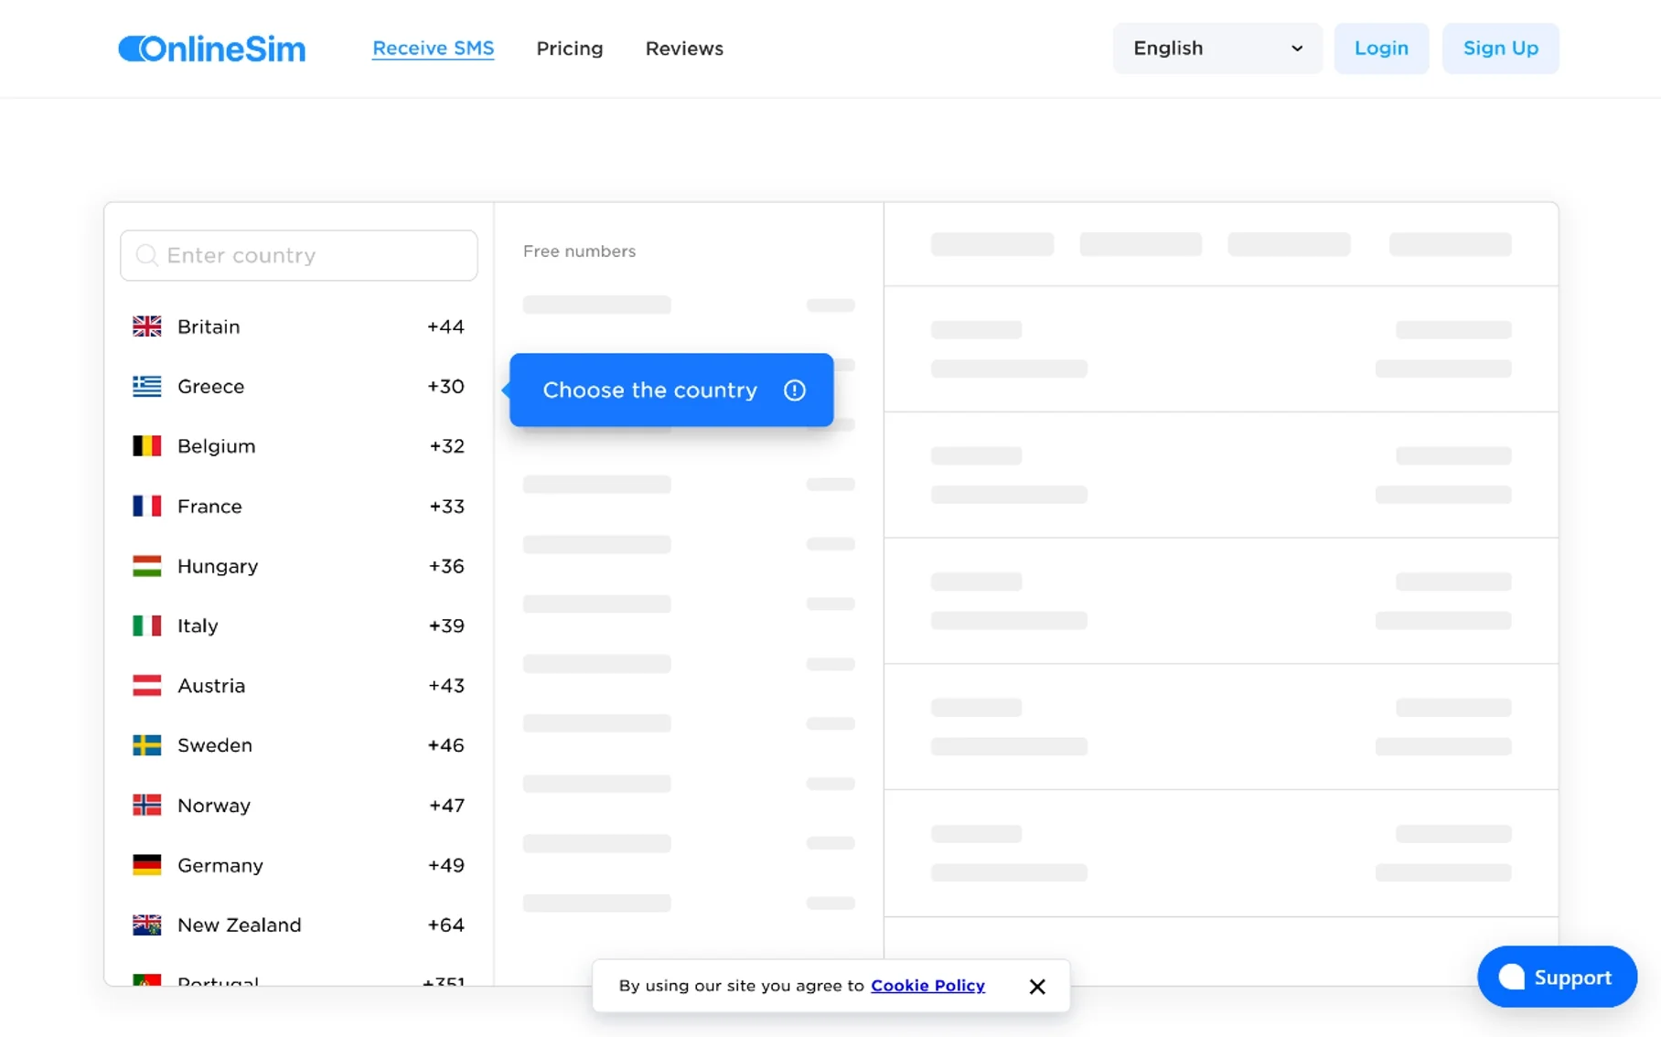
Task: Click the Norway flag icon
Action: pyautogui.click(x=146, y=806)
